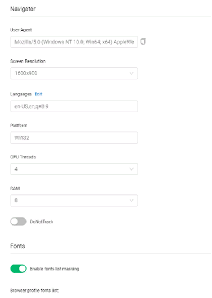Screen dimensions: 212x298
Task: Click the Browser profile fonts list label
Action: 34,291
